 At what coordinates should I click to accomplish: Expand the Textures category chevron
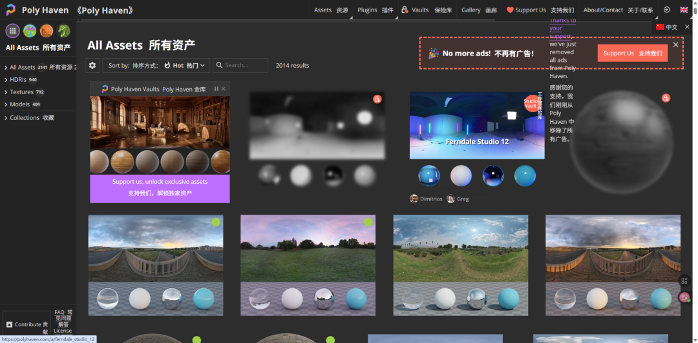6,92
